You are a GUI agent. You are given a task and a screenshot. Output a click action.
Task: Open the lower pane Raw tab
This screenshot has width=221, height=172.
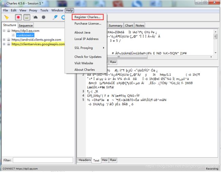[113, 160]
